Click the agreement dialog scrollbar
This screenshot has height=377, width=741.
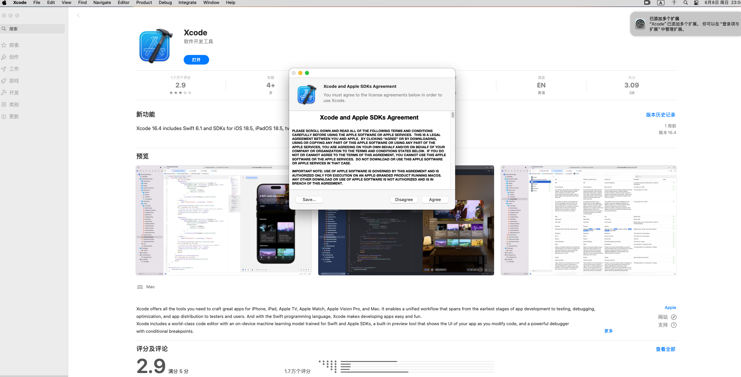pyautogui.click(x=453, y=115)
